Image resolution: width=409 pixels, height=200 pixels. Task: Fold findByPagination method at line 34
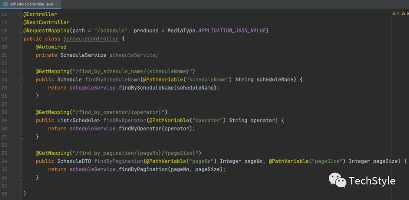[21, 161]
